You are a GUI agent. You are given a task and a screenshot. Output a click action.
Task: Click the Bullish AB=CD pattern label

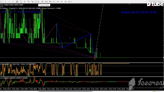click(139, 12)
